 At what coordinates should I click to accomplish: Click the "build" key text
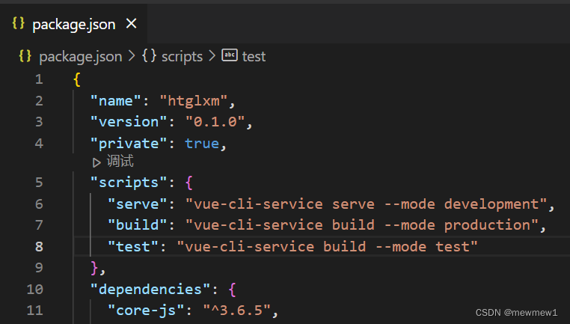pos(138,225)
